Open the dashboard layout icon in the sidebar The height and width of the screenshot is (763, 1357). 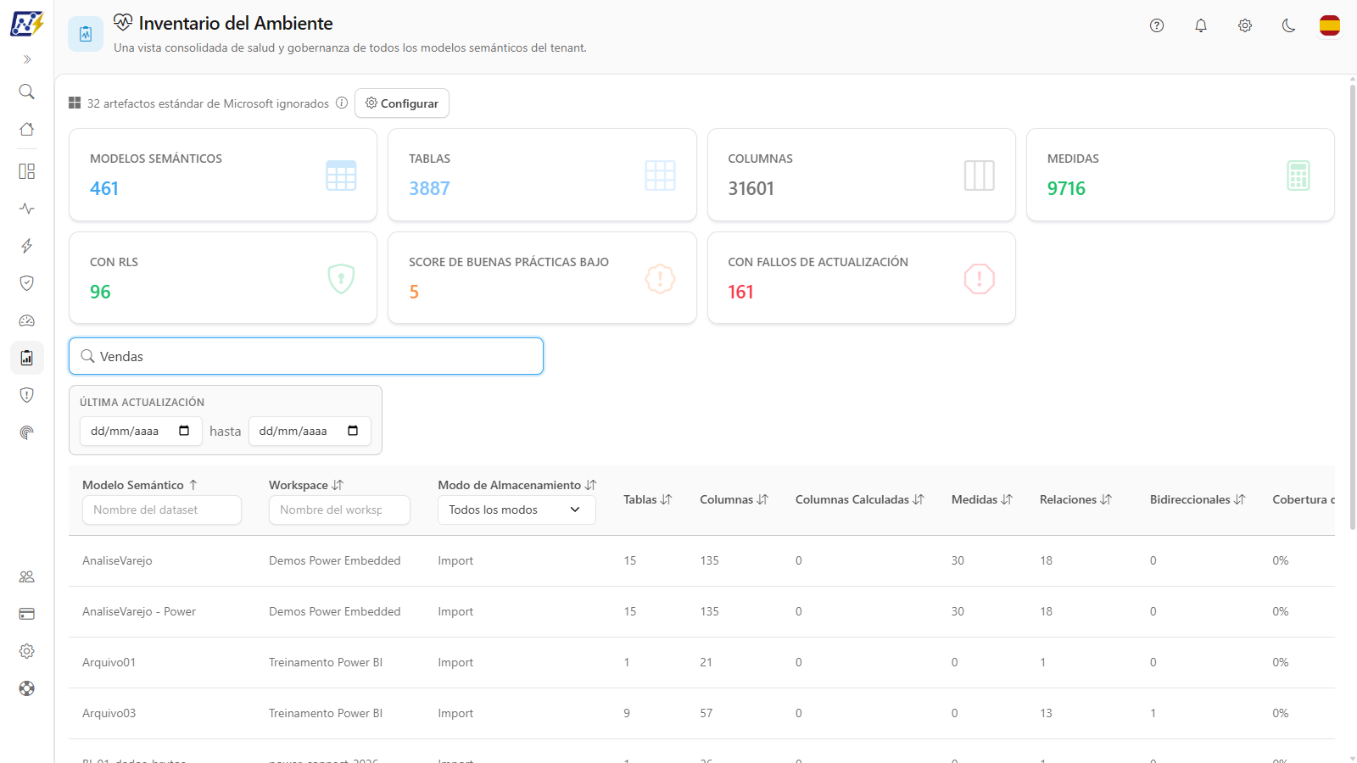point(27,171)
